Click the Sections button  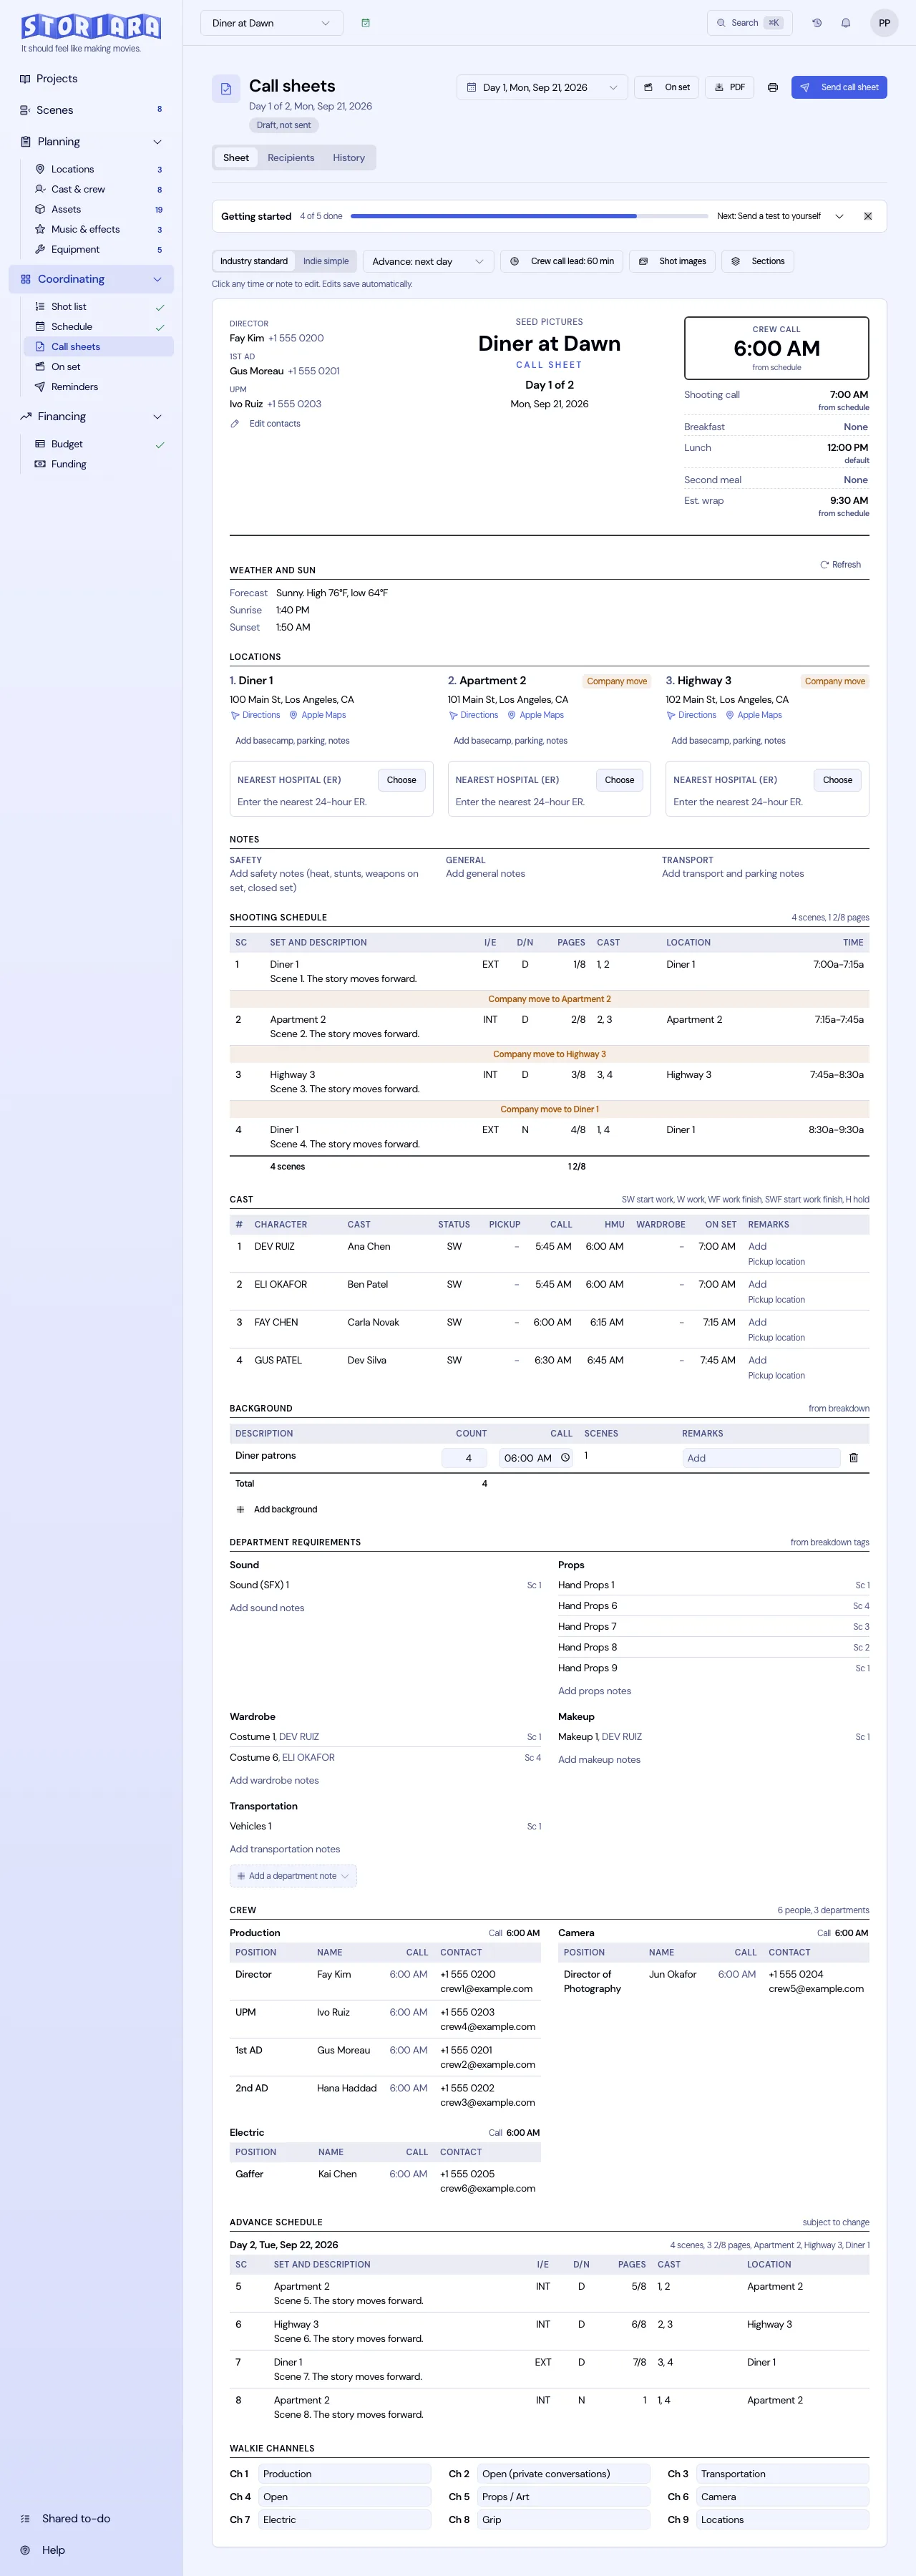click(x=759, y=261)
